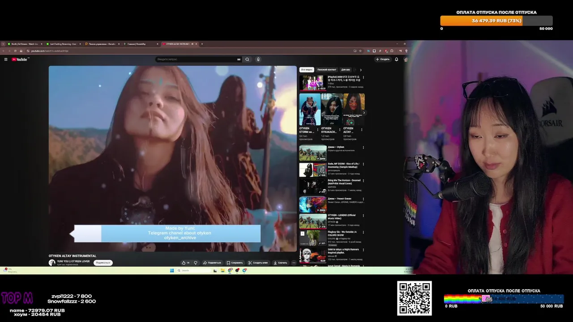The height and width of the screenshot is (322, 573).
Task: Select the Похожий контент filter chip
Action: (327, 70)
